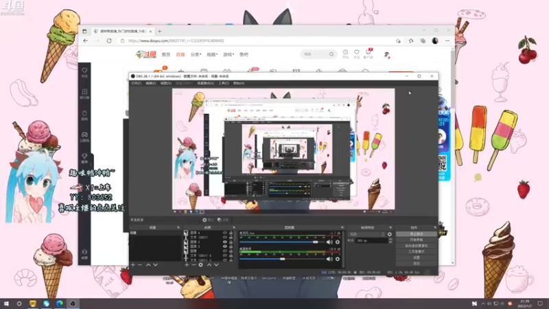Open the scene transition properties gear icon
Image resolution: width=549 pixels, height=309 pixels.
[390, 234]
